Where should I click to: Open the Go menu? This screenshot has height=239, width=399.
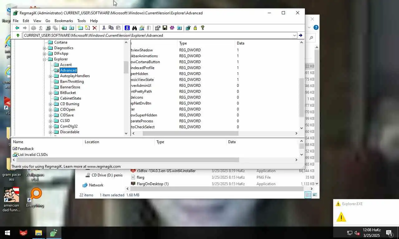click(x=48, y=21)
